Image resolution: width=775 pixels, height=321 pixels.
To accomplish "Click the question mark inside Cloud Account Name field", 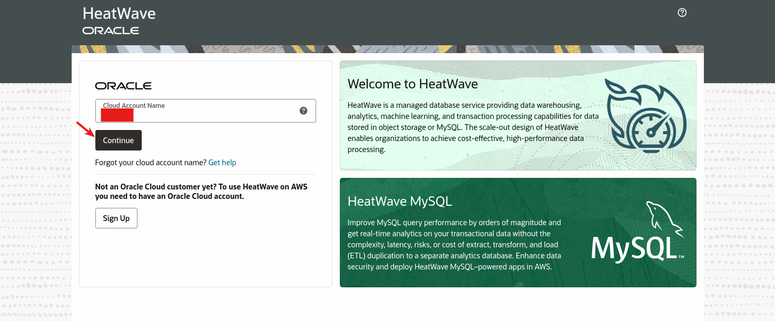I will pyautogui.click(x=303, y=111).
